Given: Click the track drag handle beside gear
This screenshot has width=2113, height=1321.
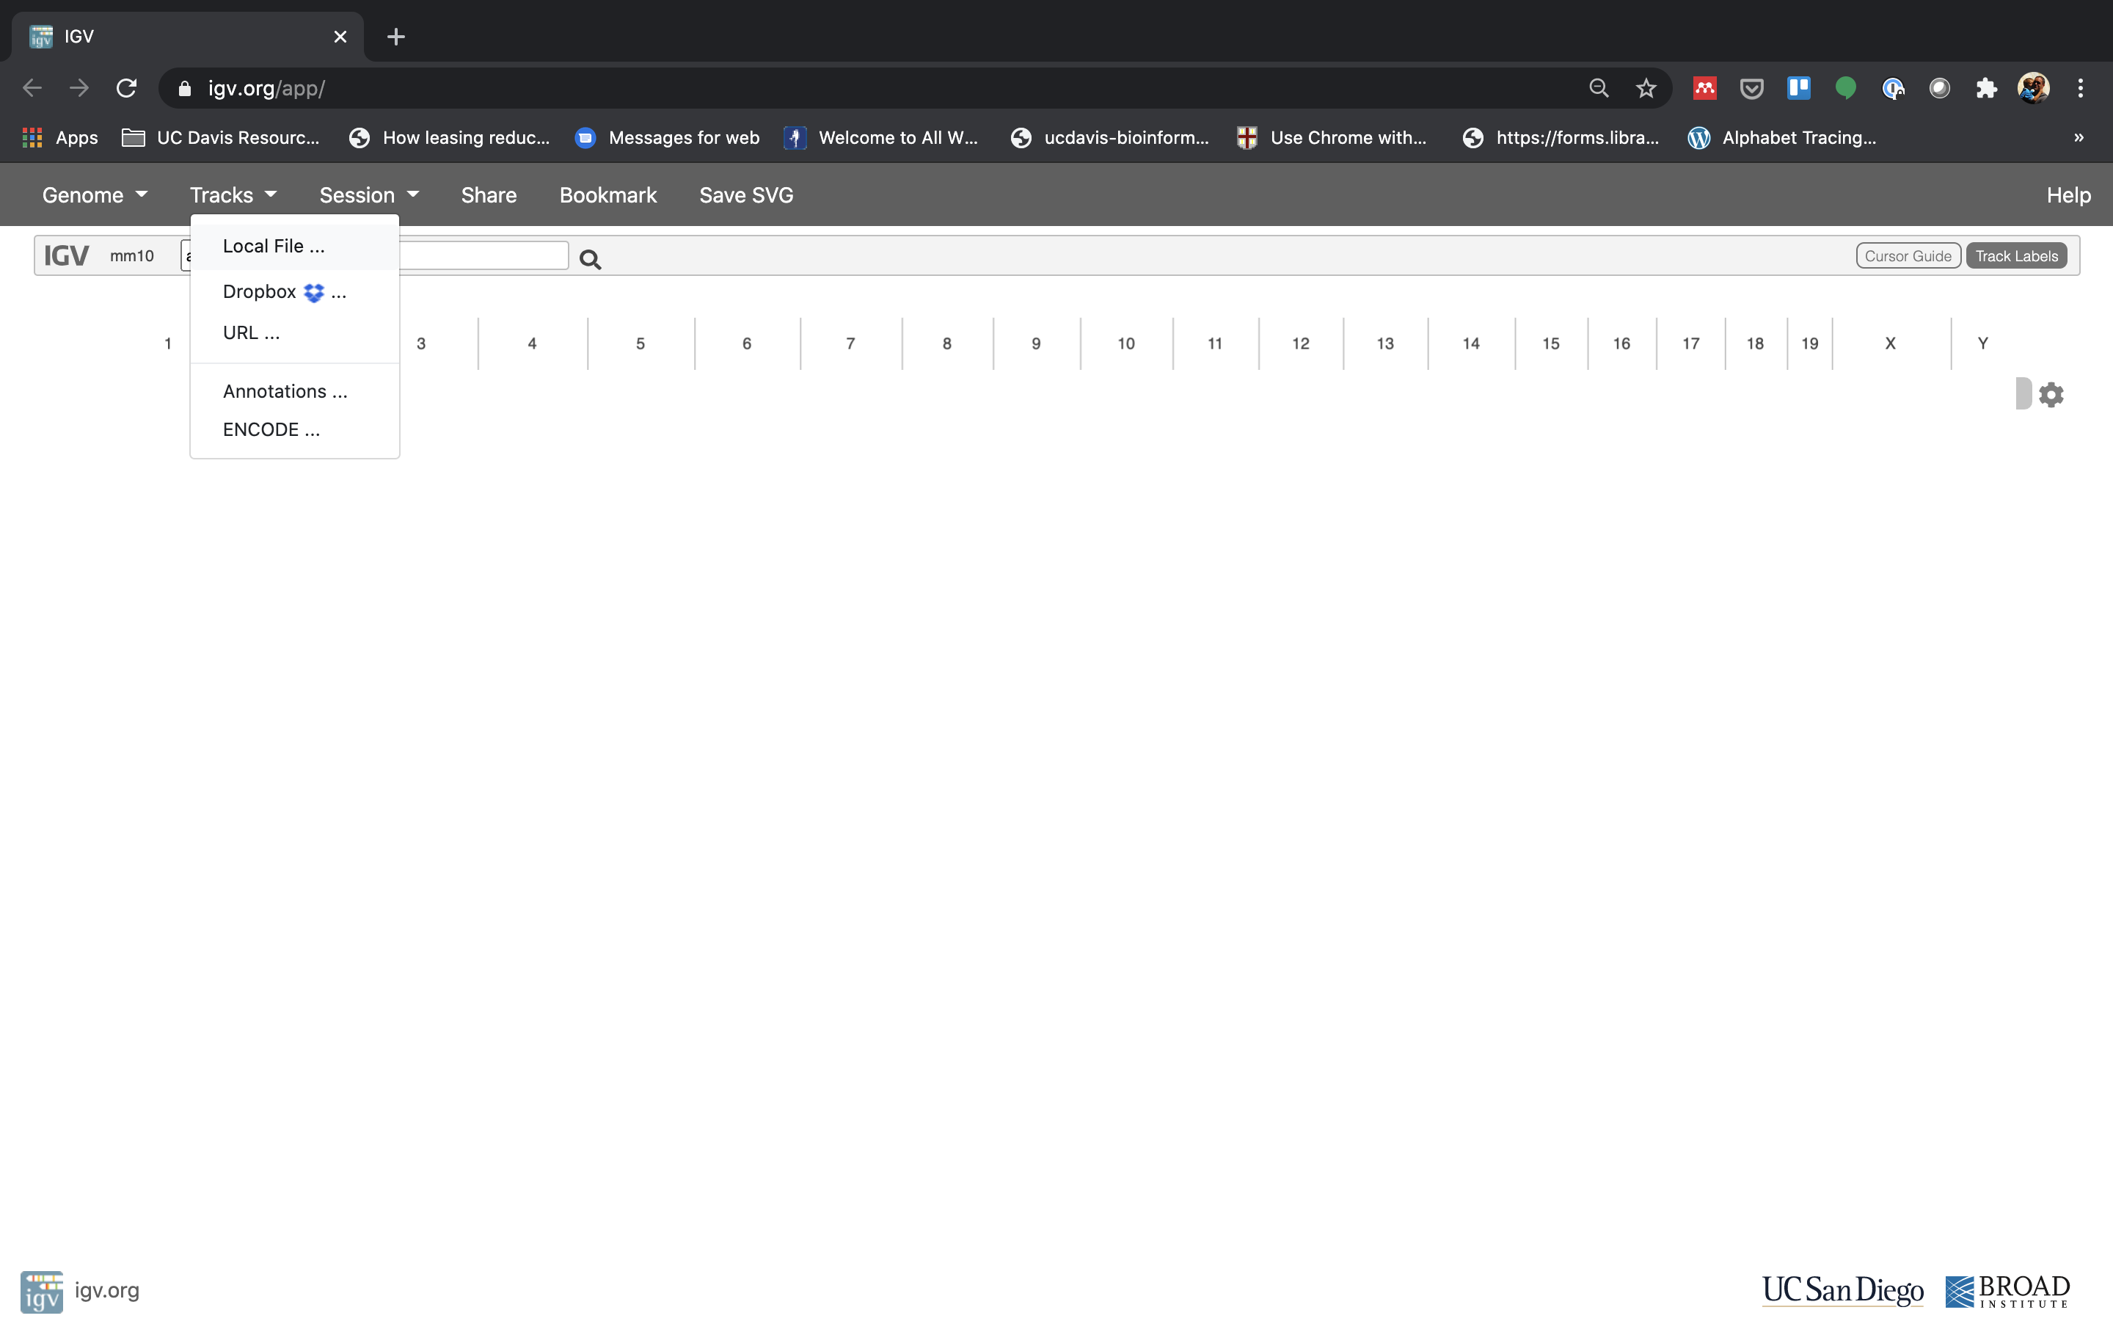Looking at the screenshot, I should click(2023, 394).
